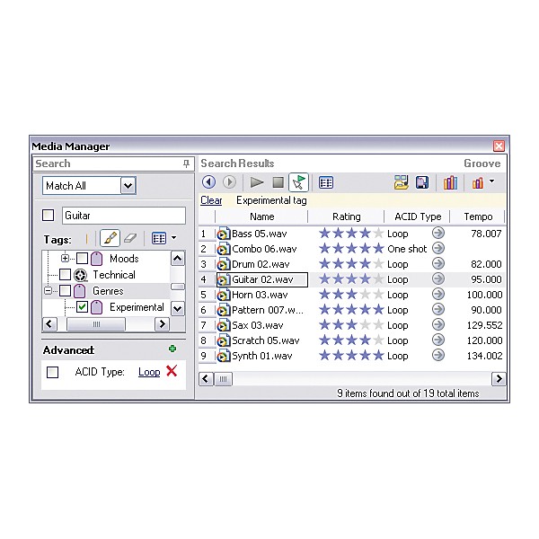The height and width of the screenshot is (539, 539).
Task: Click the tag tree right scroll arrow
Action: 162,323
